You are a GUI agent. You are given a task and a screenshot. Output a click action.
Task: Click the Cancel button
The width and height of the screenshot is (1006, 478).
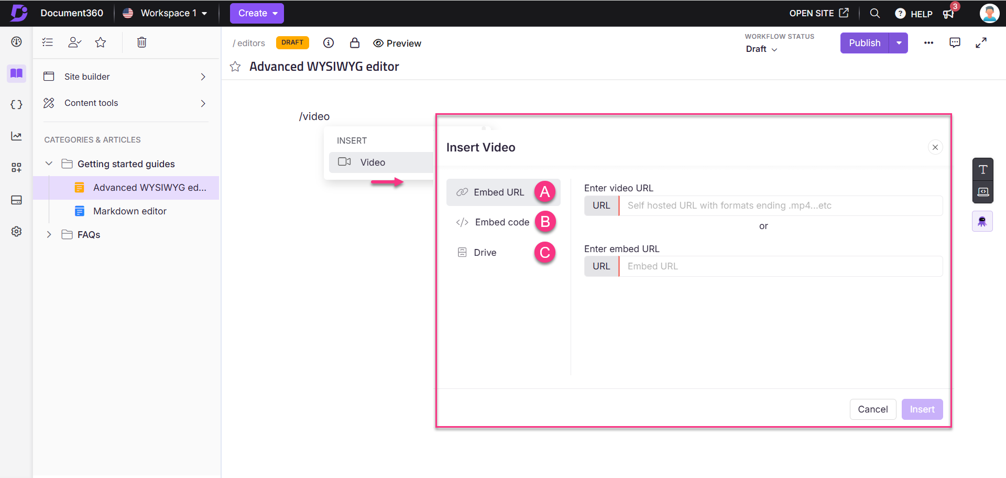872,409
